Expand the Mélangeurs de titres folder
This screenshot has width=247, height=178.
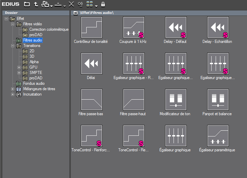pos(12,89)
